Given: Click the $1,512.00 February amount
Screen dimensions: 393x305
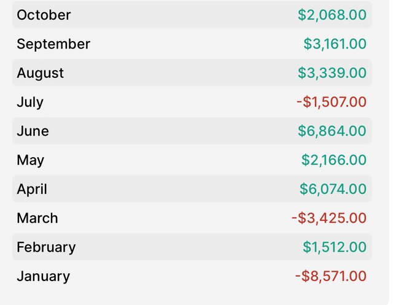Looking at the screenshot, I should coord(335,247).
